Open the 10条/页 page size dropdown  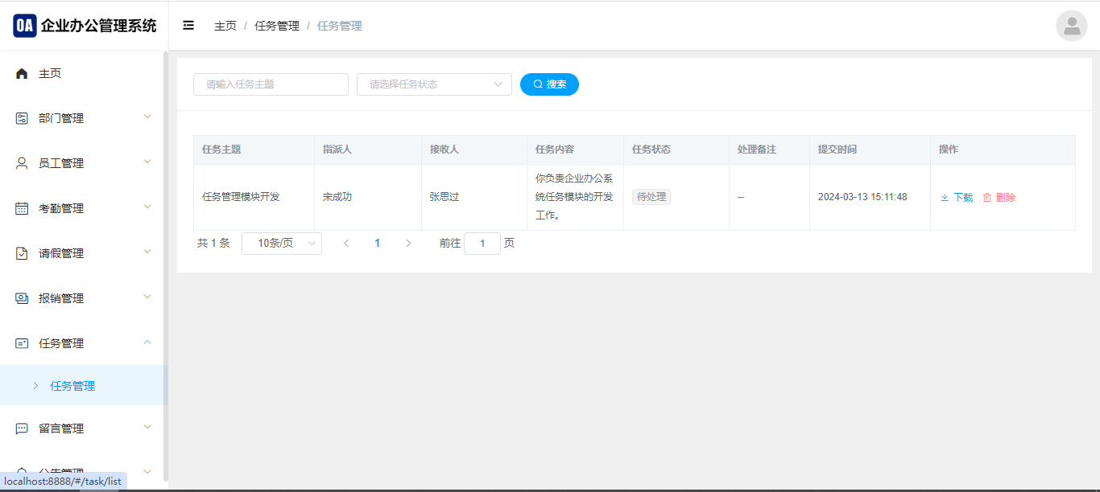pyautogui.click(x=281, y=244)
